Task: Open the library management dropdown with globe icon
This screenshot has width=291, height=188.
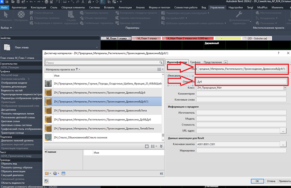Action: coord(56,174)
